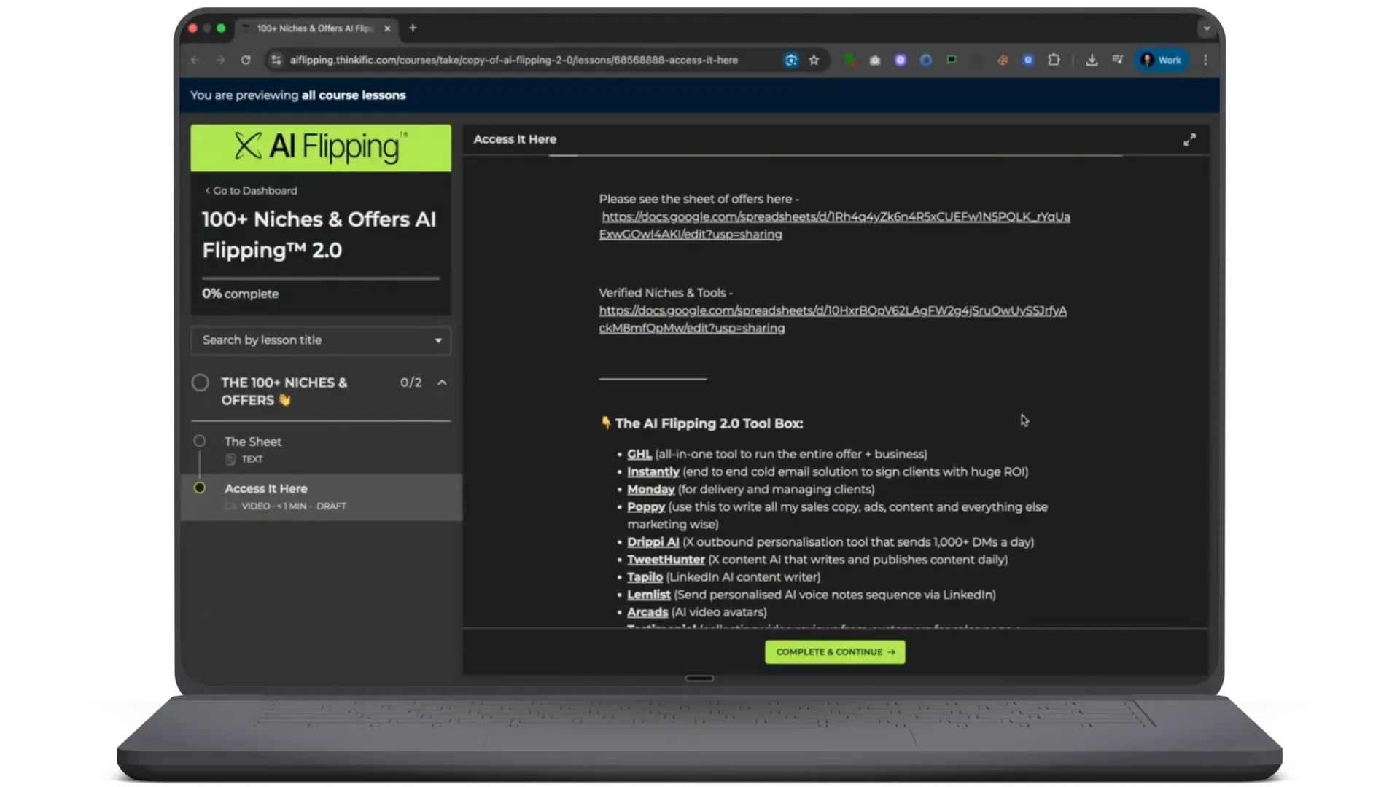Open the Chrome downloads icon
The image size is (1400, 787).
point(1092,60)
